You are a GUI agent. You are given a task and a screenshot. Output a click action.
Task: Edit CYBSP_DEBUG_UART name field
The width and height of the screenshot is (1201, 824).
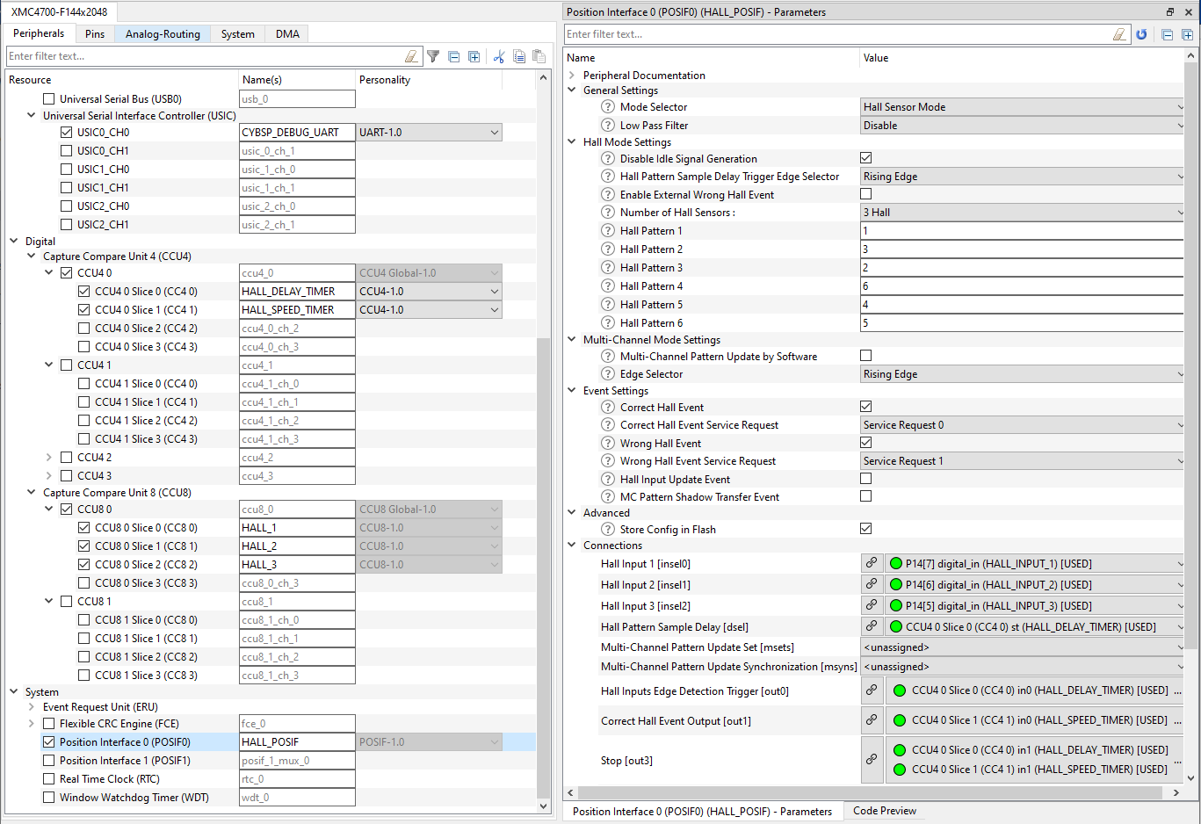coord(297,133)
